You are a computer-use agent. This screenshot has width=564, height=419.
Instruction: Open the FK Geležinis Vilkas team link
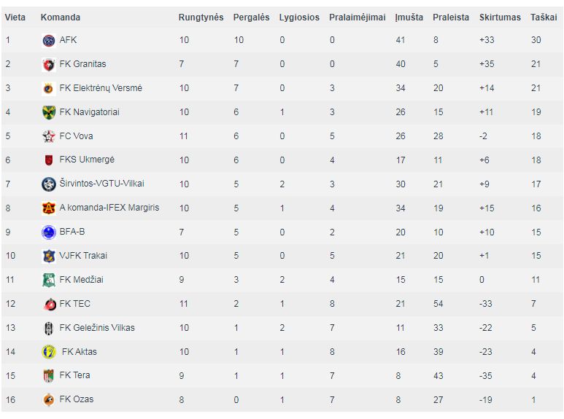click(97, 328)
